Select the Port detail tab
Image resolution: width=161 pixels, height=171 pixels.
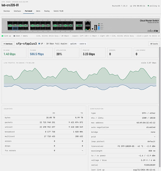point(29,11)
